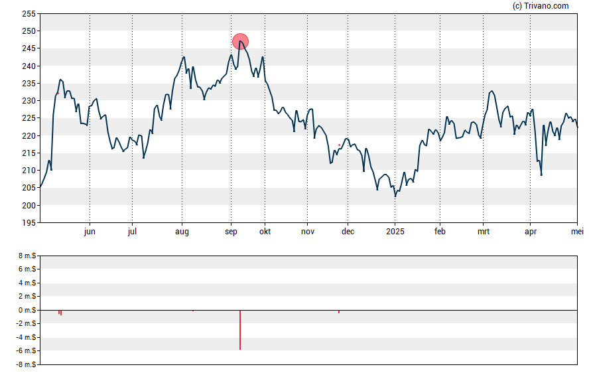This screenshot has width=589, height=375.
Task: Click the 'aug' x-axis label
Action: point(182,232)
